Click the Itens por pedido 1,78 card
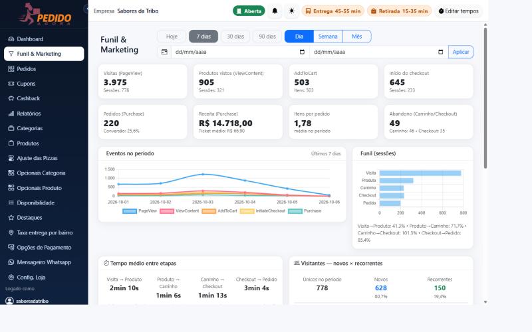Image resolution: width=532 pixels, height=332 pixels. click(333, 122)
